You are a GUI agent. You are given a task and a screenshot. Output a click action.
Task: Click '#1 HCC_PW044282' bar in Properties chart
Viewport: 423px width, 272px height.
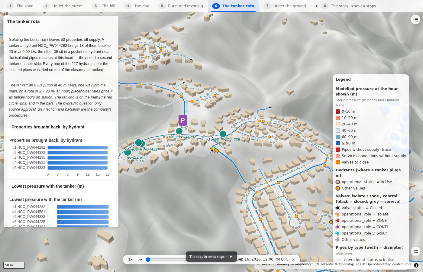click(x=78, y=147)
